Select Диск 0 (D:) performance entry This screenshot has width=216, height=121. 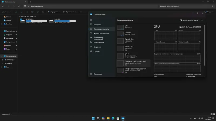[x=133, y=41]
